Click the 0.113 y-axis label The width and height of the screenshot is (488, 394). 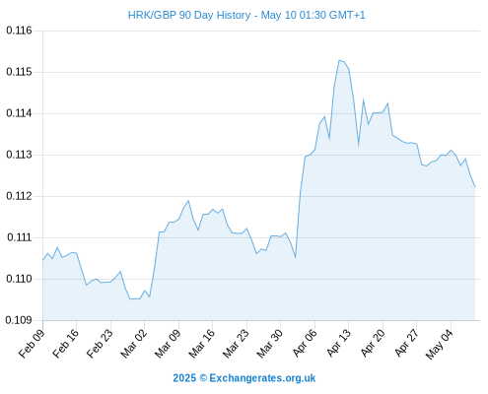(x=19, y=155)
